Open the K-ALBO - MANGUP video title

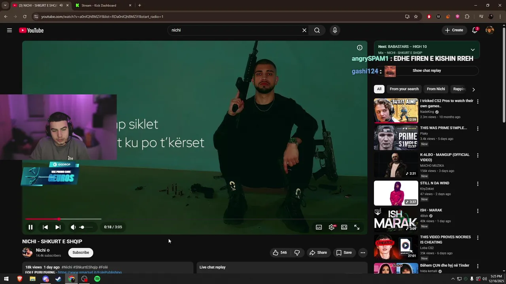point(445,157)
